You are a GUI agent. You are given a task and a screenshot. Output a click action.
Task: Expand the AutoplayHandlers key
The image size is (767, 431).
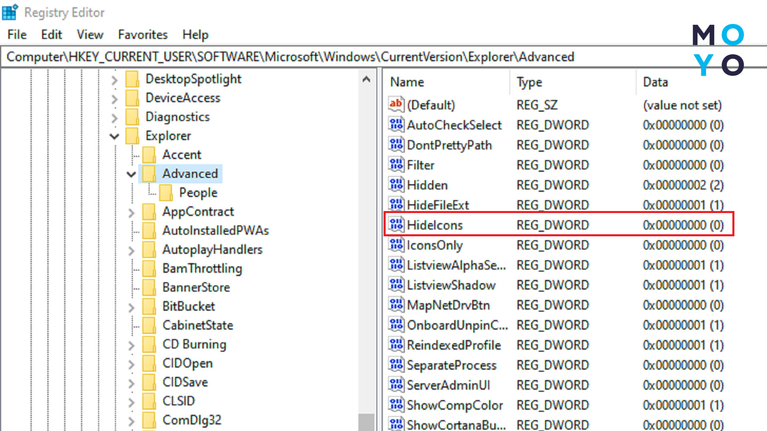131,250
